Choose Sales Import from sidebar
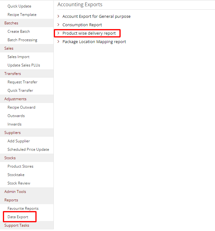This screenshot has width=215, height=231. [18, 57]
